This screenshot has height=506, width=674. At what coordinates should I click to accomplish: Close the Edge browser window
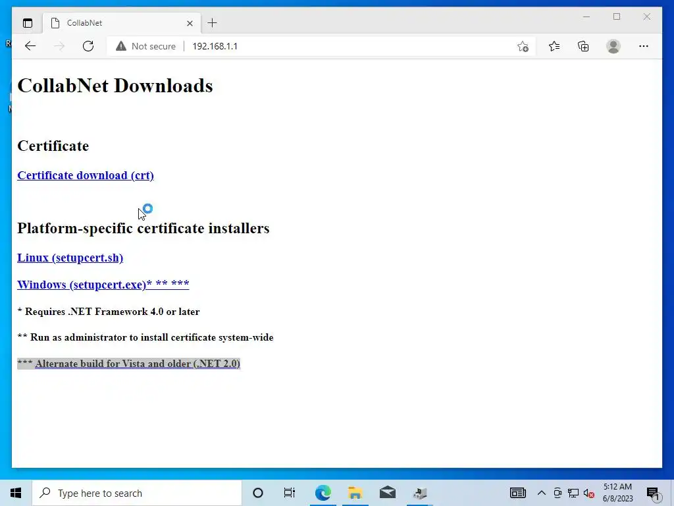point(646,16)
